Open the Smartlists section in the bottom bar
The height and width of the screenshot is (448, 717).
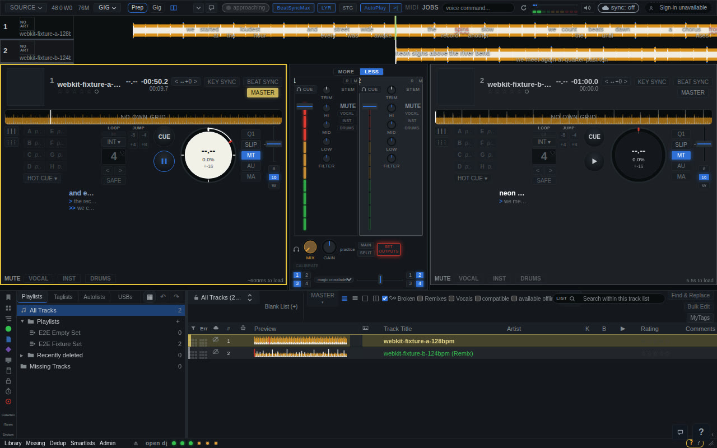(83, 443)
